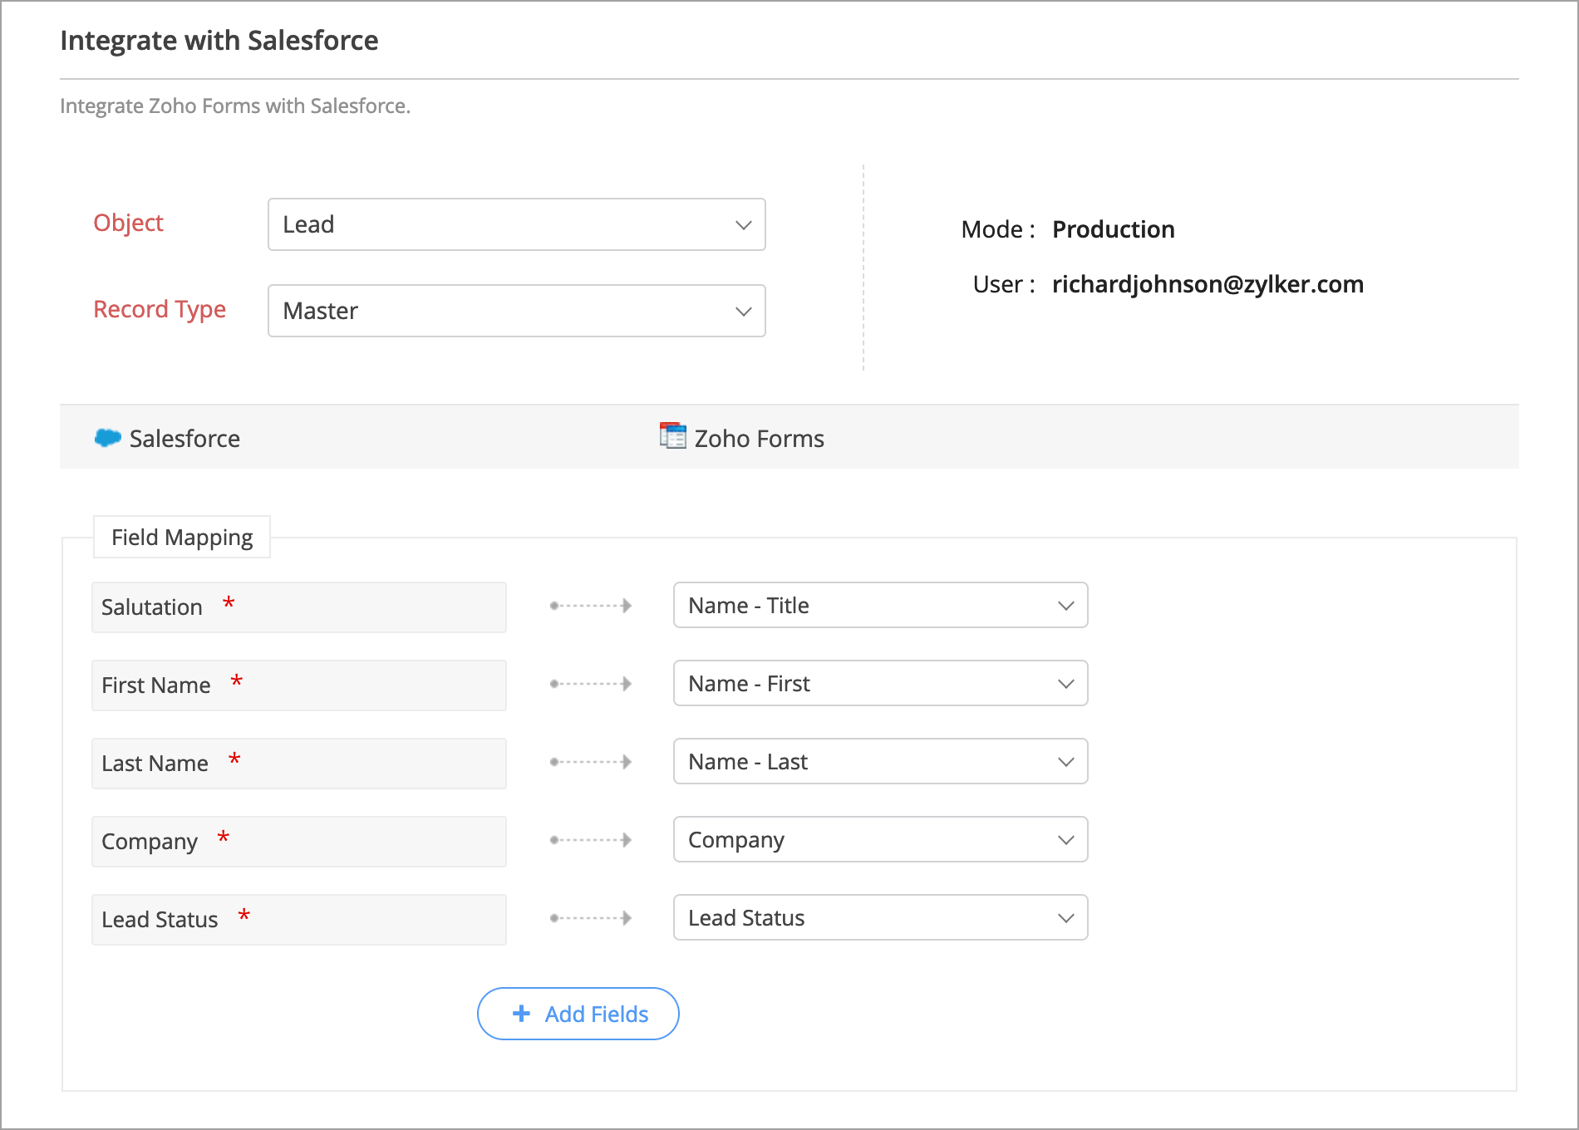Select the Lead Status Salesforce field

click(x=299, y=920)
